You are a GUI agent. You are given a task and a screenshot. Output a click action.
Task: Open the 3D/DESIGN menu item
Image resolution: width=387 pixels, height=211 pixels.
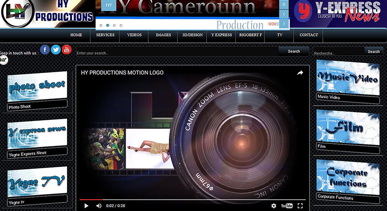[x=192, y=35]
